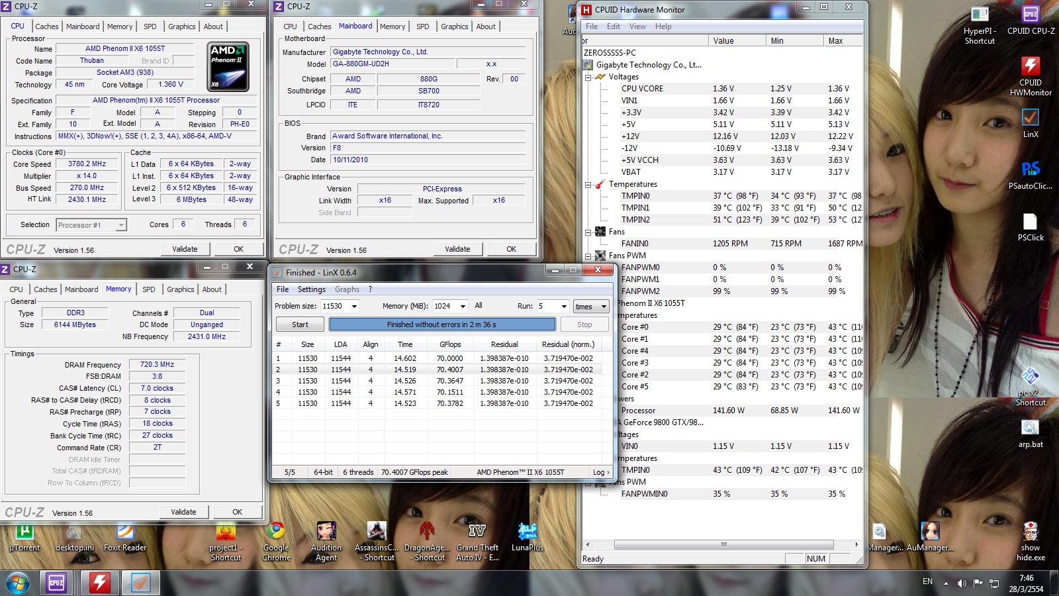Screen dimensions: 1059x596
Task: Click the CPU-Z taskbar button
Action: 56,583
